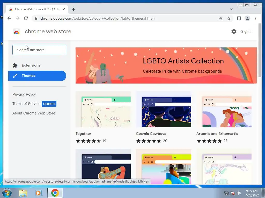Open the Action Center flag icon
Image resolution: width=265 pixels, height=198 pixels.
coord(233,193)
